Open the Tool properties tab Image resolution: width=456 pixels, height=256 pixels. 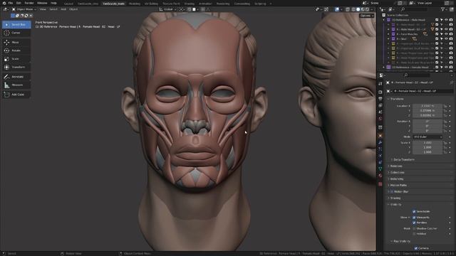click(x=380, y=84)
